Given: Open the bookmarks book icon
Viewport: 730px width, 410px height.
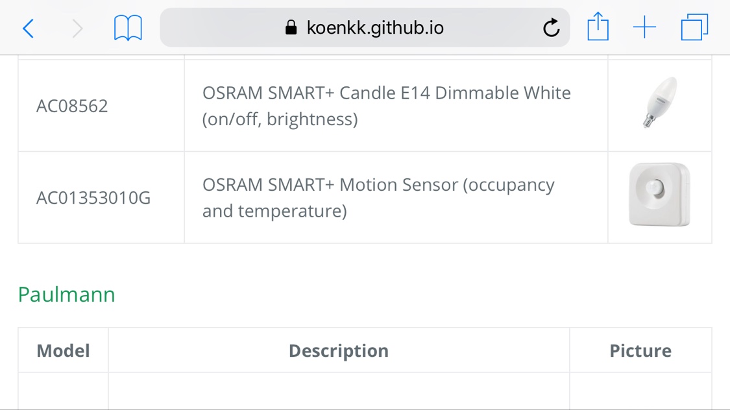Looking at the screenshot, I should coord(128,28).
